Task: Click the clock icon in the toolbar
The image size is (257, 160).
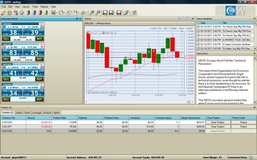Action: (x=61, y=13)
